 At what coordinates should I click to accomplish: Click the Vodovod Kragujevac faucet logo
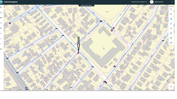point(1,2)
